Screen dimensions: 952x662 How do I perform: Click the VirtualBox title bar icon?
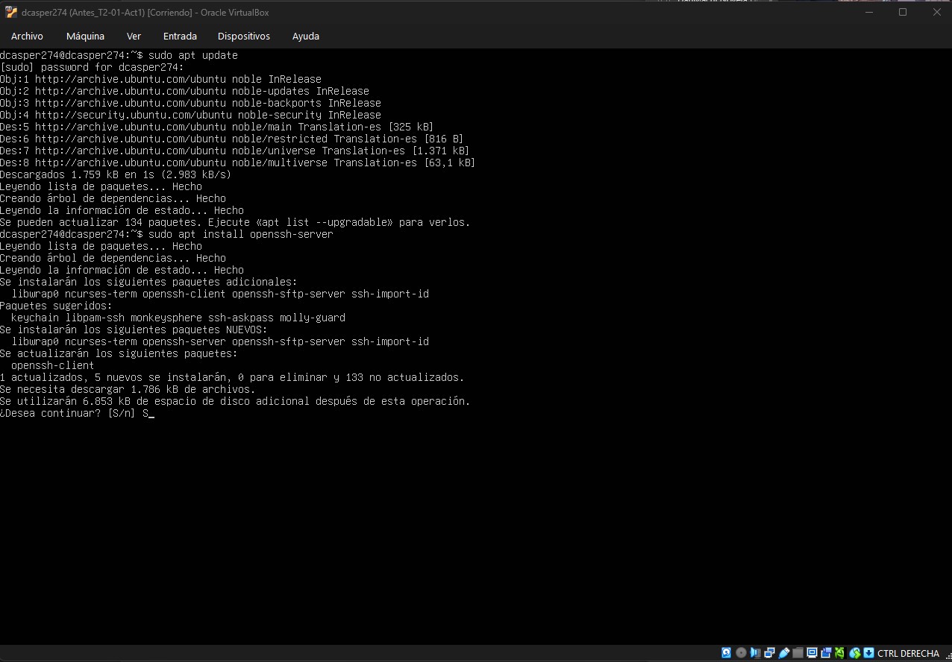(11, 12)
